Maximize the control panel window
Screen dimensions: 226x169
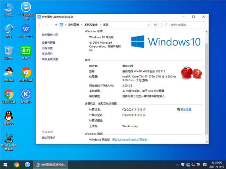(194, 17)
